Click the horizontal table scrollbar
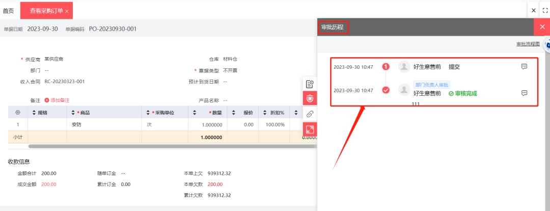 (x=173, y=146)
